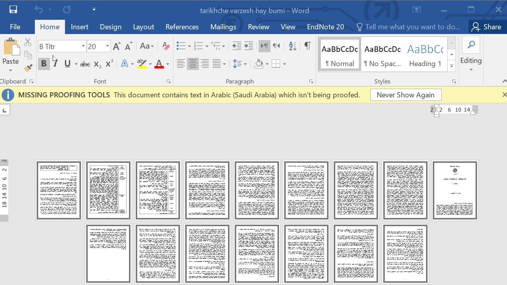Open the Paragraph dialog launcher
This screenshot has height=285, width=507.
tap(311, 82)
